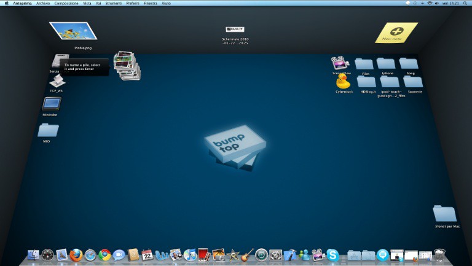Open Spotlight search magnifier
This screenshot has width=472, height=266.
[x=465, y=3]
